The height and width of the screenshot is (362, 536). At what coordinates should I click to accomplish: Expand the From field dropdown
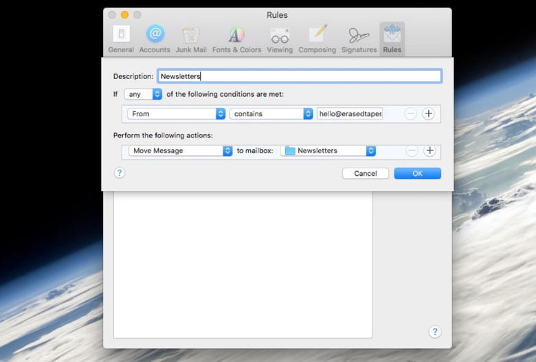(x=177, y=114)
